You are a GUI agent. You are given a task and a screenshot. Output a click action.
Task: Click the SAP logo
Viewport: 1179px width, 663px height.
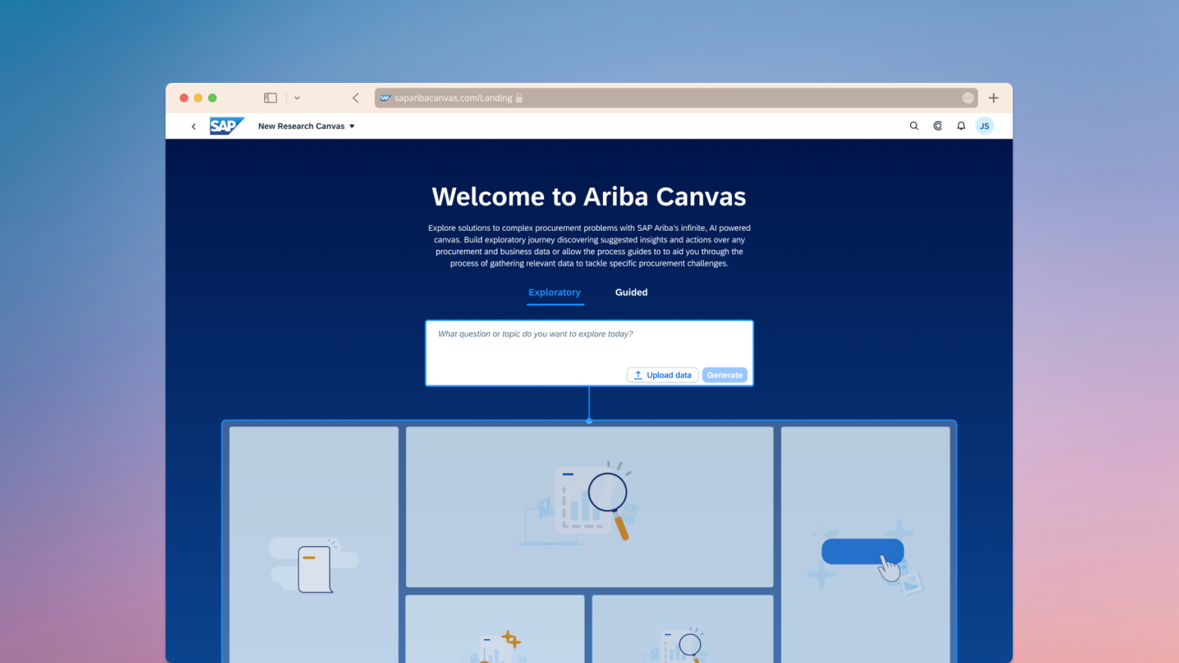coord(227,126)
